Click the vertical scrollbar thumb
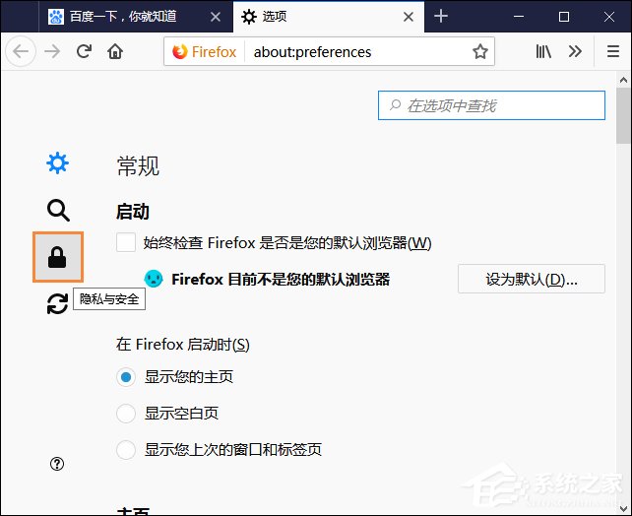 click(623, 115)
